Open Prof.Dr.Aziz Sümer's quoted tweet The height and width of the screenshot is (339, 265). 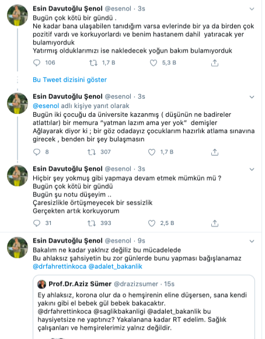(x=144, y=307)
